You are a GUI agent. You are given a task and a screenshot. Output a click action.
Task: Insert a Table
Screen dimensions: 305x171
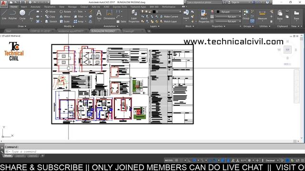click(x=121, y=21)
